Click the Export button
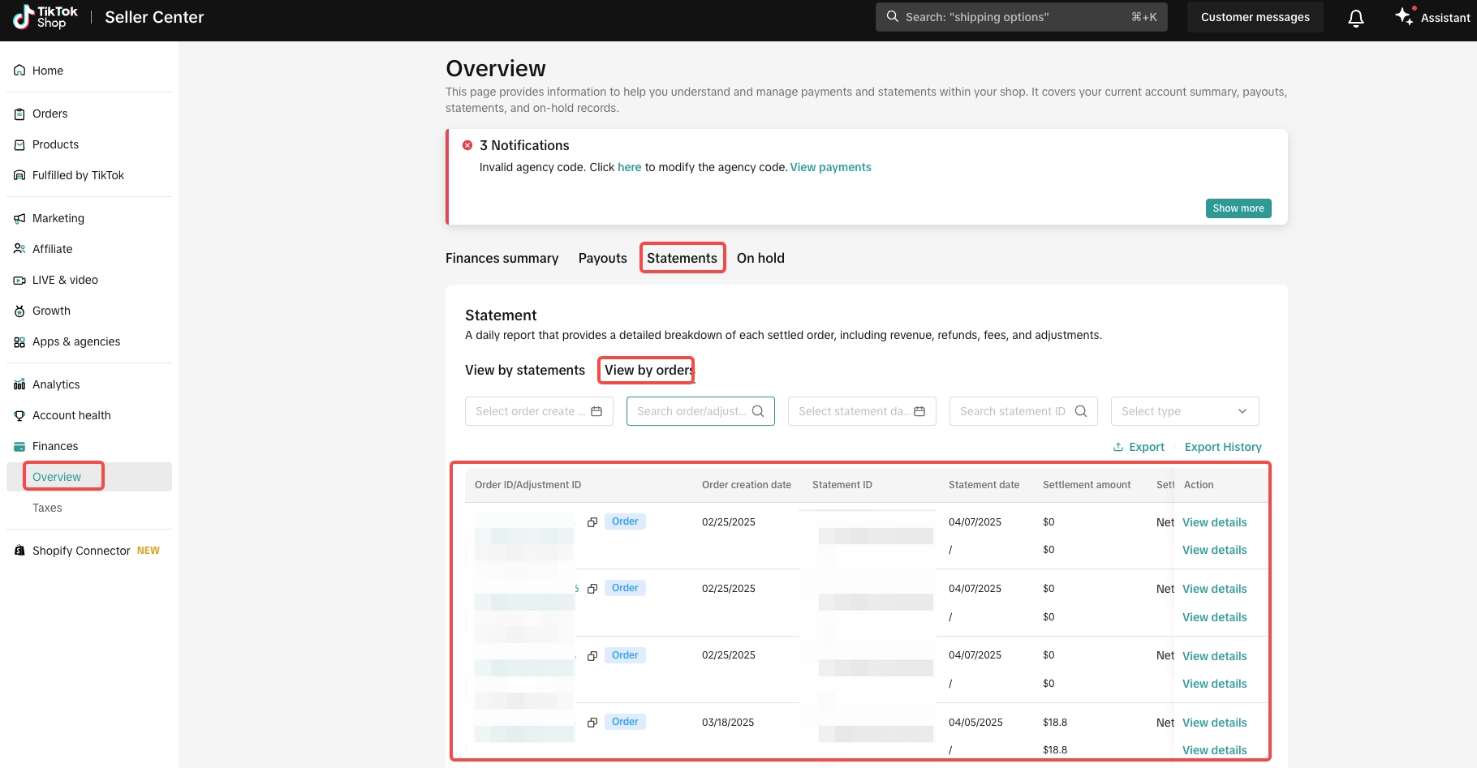 1139,447
